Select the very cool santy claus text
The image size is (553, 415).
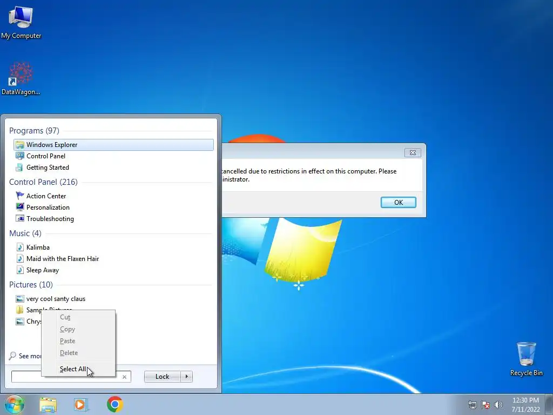(56, 298)
